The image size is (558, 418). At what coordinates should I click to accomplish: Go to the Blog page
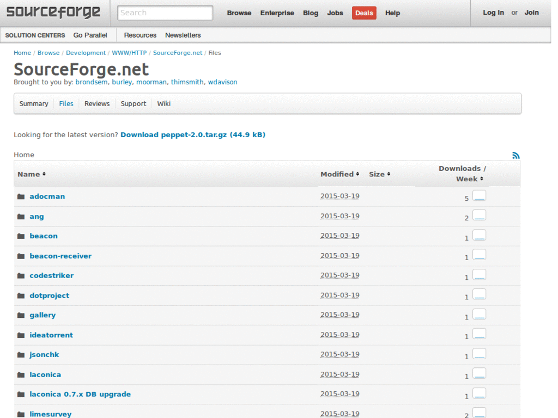[311, 13]
